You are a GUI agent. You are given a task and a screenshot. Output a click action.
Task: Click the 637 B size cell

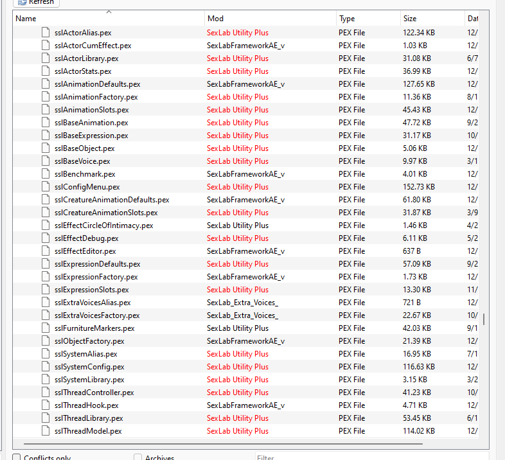click(412, 251)
